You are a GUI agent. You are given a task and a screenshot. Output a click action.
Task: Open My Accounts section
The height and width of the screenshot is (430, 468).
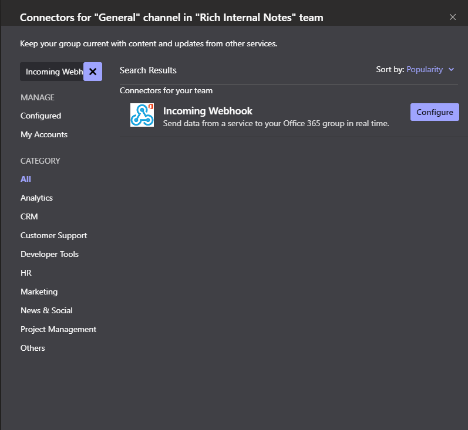[x=44, y=134]
